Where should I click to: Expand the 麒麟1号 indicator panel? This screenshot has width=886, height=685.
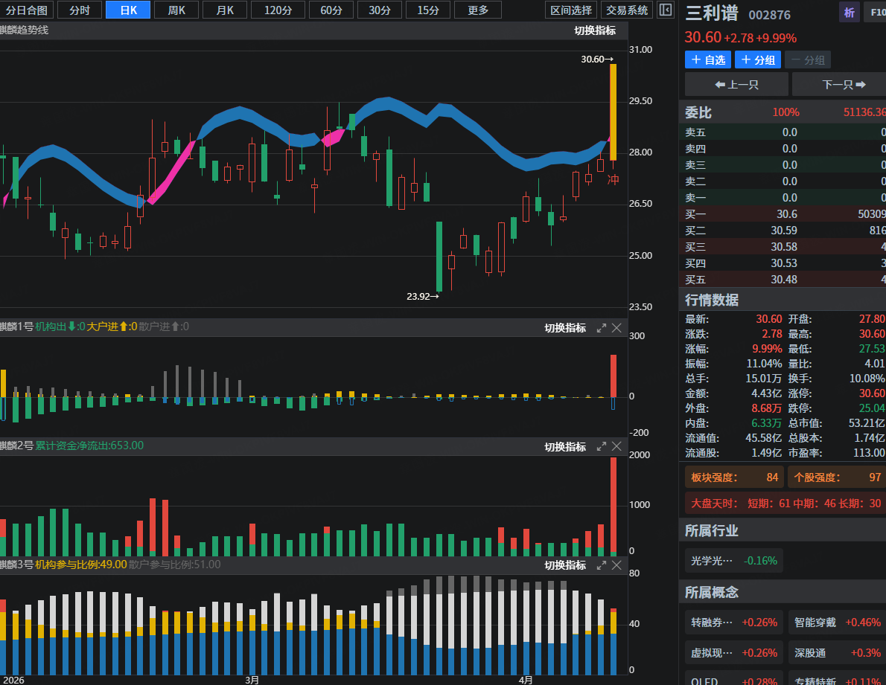602,328
